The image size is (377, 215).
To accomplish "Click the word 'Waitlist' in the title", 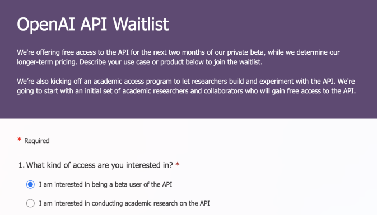I will click(141, 23).
